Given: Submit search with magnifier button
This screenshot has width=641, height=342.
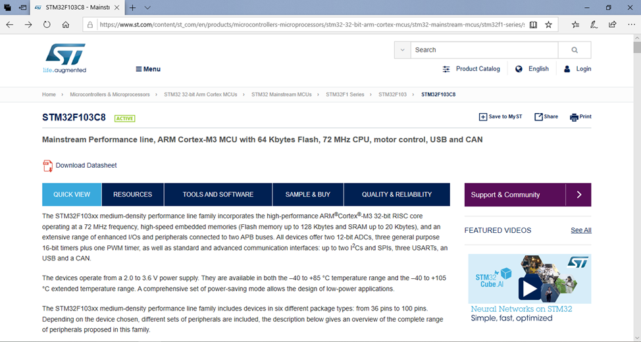Looking at the screenshot, I should [575, 50].
